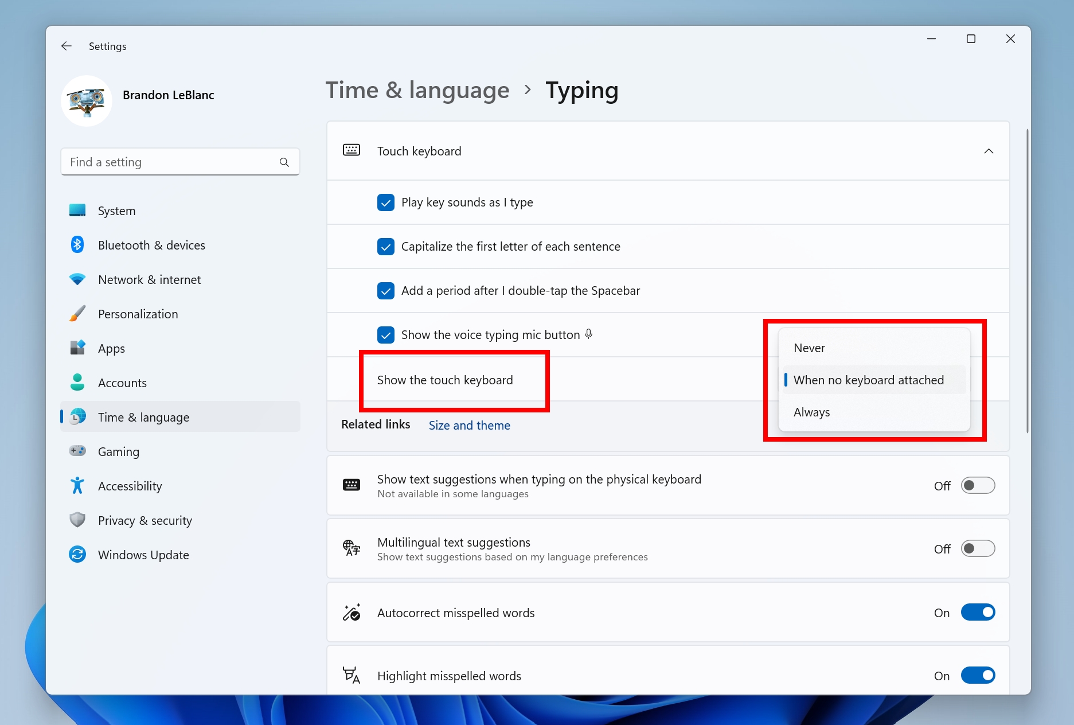Click the Personalization brush icon
Screen dimensions: 1074x725
tap(77, 314)
